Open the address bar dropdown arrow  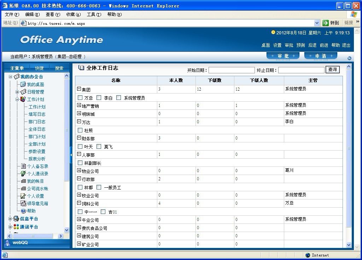pyautogui.click(x=317, y=23)
